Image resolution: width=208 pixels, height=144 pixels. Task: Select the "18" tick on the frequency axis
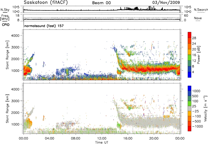(x=17, y=16)
